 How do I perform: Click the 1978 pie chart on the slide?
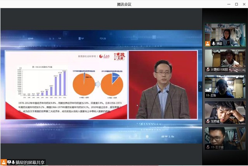(x=84, y=84)
